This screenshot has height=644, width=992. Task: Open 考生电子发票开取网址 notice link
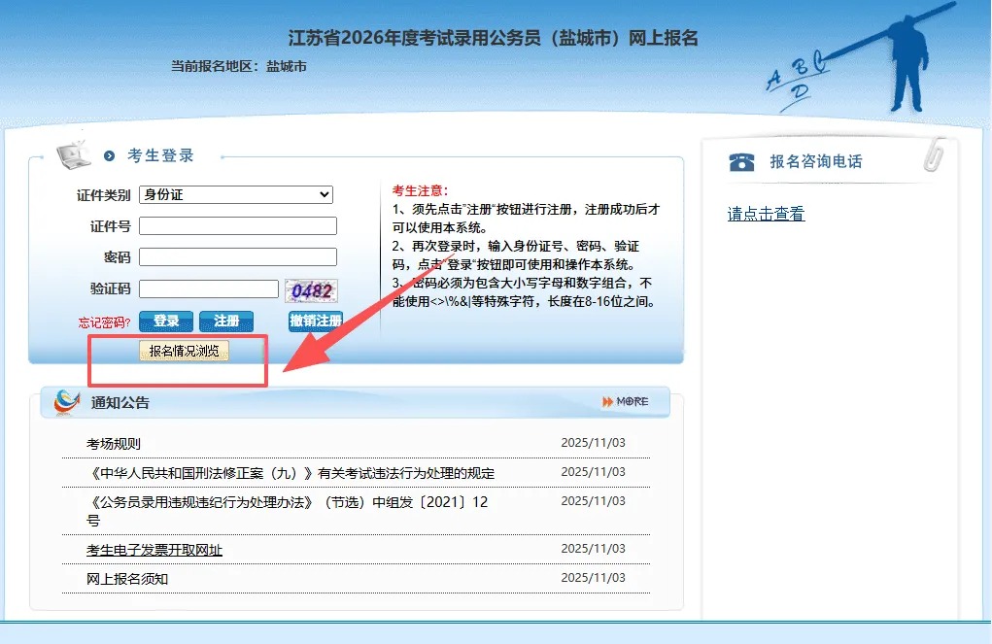154,550
